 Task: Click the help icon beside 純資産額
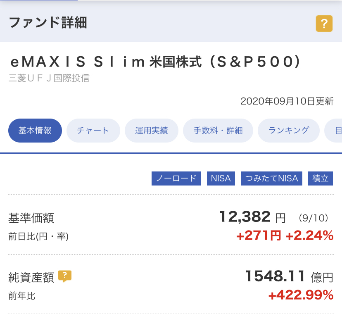(65, 276)
